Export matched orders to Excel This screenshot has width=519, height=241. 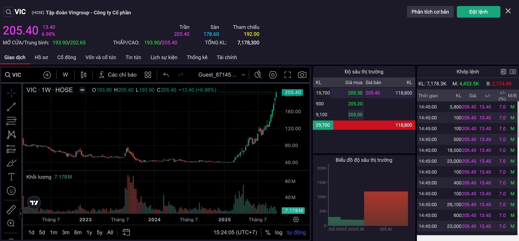(503, 72)
